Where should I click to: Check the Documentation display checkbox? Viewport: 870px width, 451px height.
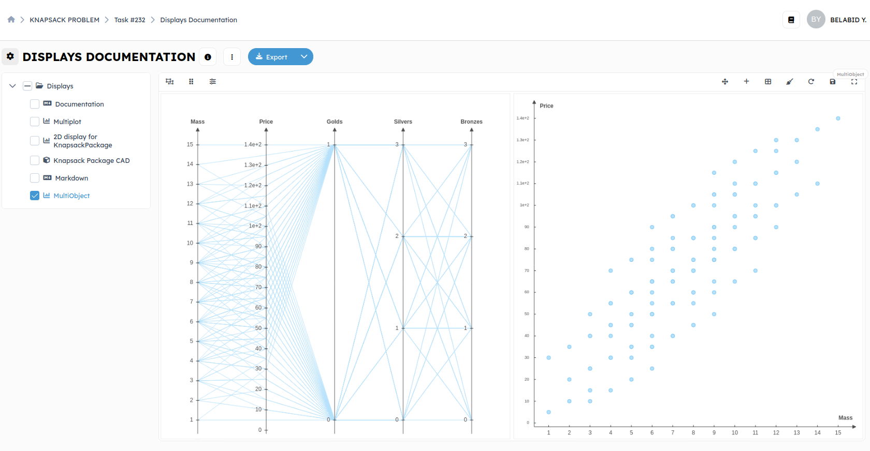(35, 104)
